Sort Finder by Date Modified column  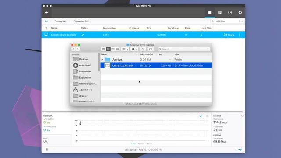pyautogui.click(x=147, y=54)
